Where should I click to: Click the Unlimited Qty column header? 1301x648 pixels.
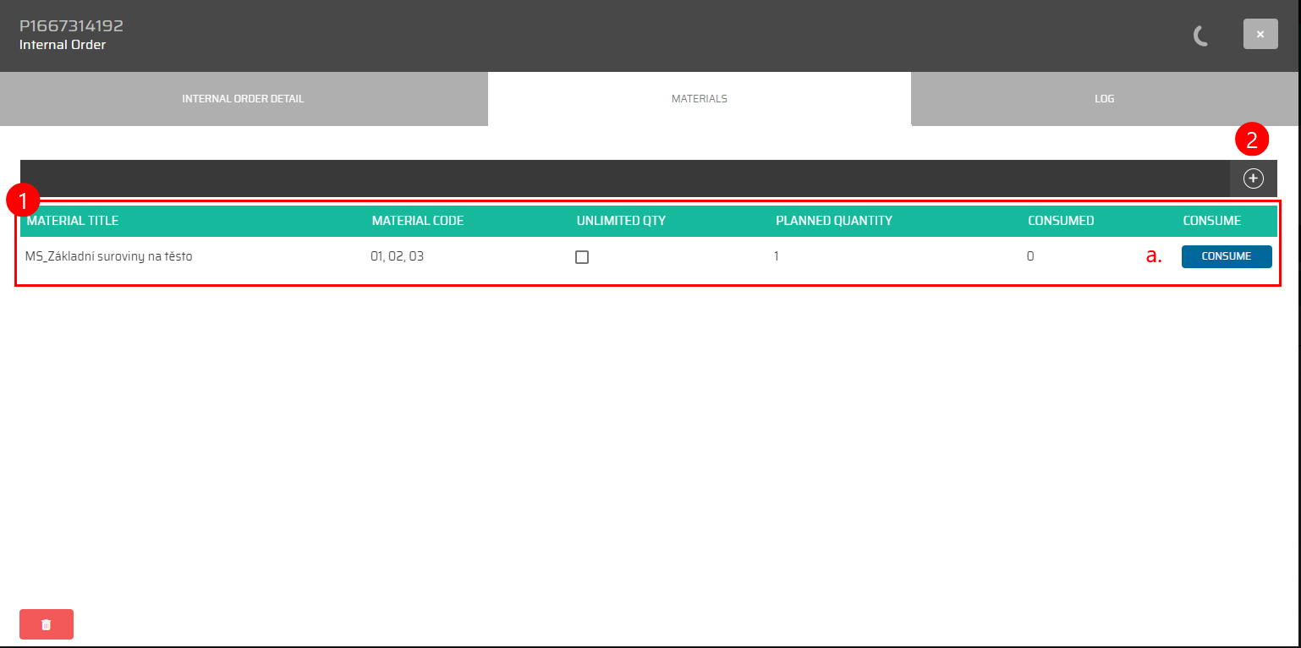click(621, 221)
